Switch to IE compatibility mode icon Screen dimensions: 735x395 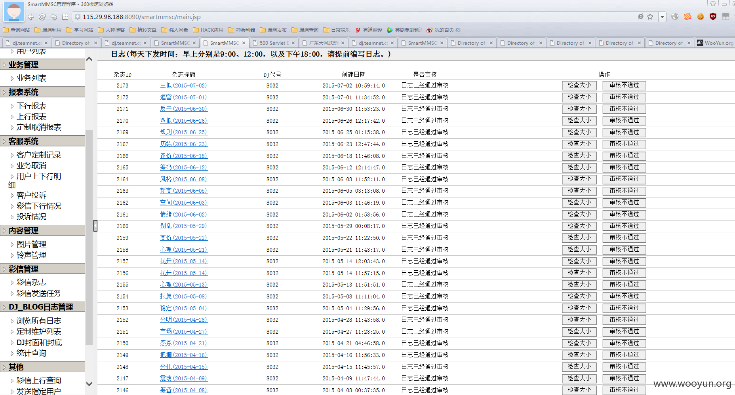641,17
